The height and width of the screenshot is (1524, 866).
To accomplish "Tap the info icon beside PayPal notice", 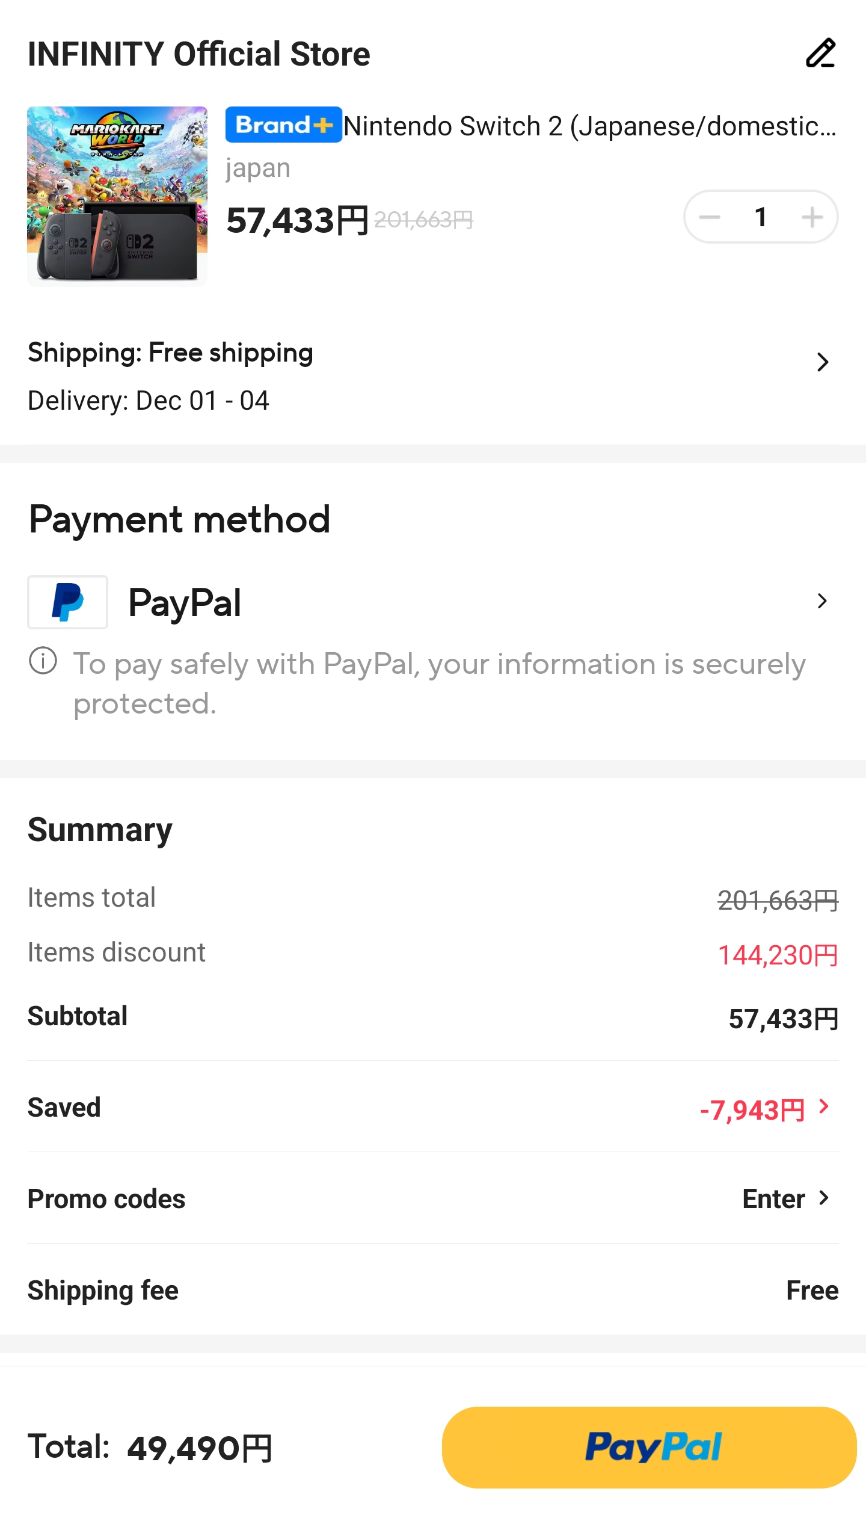I will click(43, 661).
